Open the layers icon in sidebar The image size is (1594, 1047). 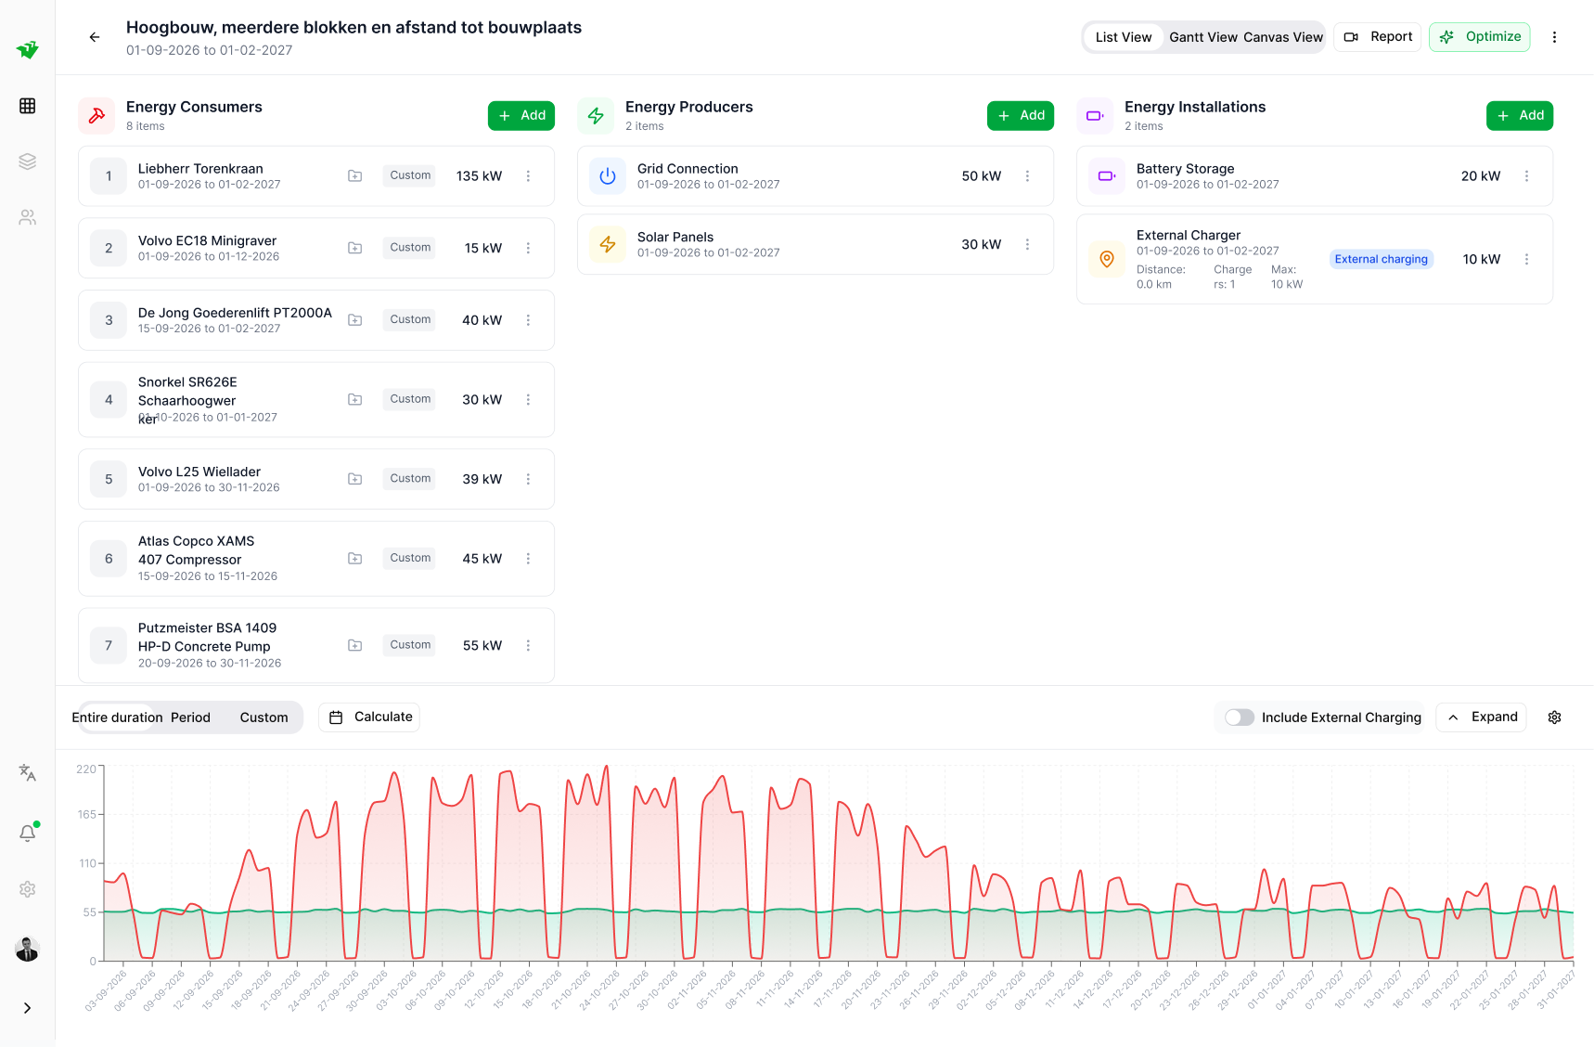tap(28, 162)
